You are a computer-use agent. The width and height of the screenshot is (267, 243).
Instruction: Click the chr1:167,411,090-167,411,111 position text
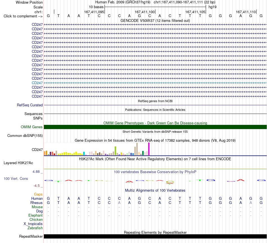pyautogui.click(x=184, y=2)
